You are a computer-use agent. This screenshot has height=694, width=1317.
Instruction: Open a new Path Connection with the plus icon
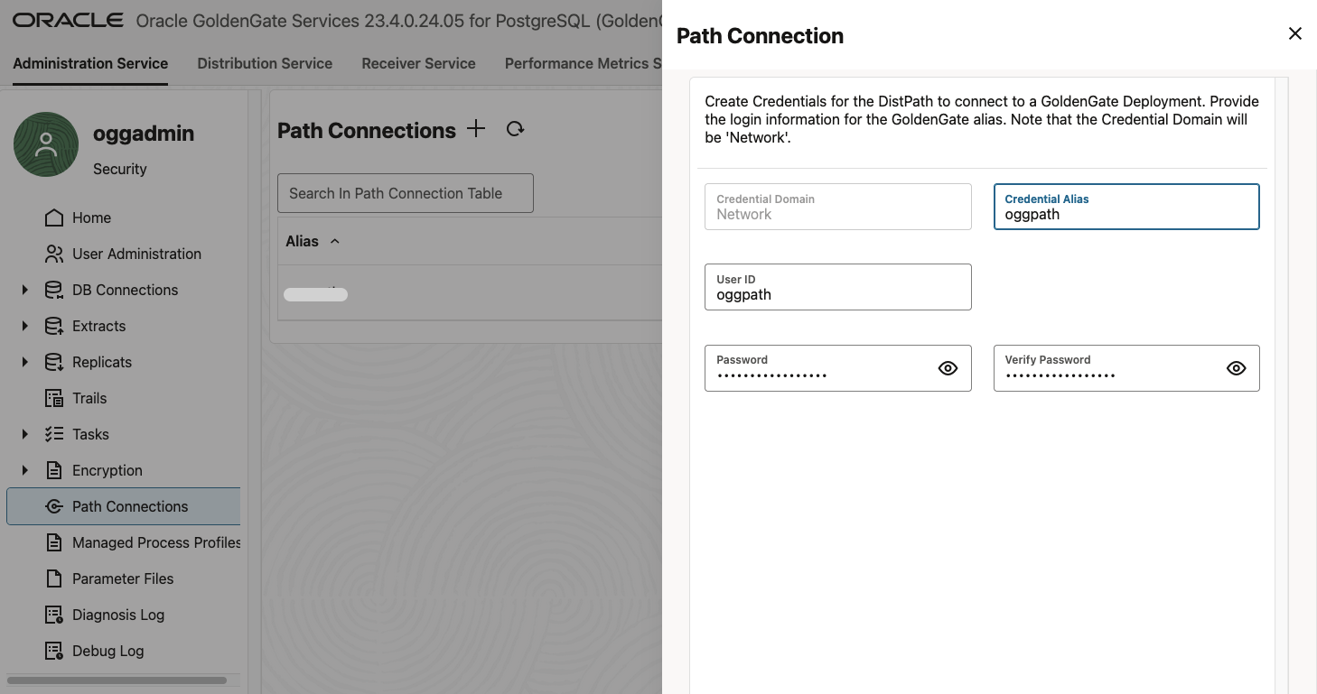(x=475, y=128)
